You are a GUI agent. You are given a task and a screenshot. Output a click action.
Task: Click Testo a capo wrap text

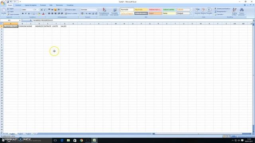click(x=71, y=10)
